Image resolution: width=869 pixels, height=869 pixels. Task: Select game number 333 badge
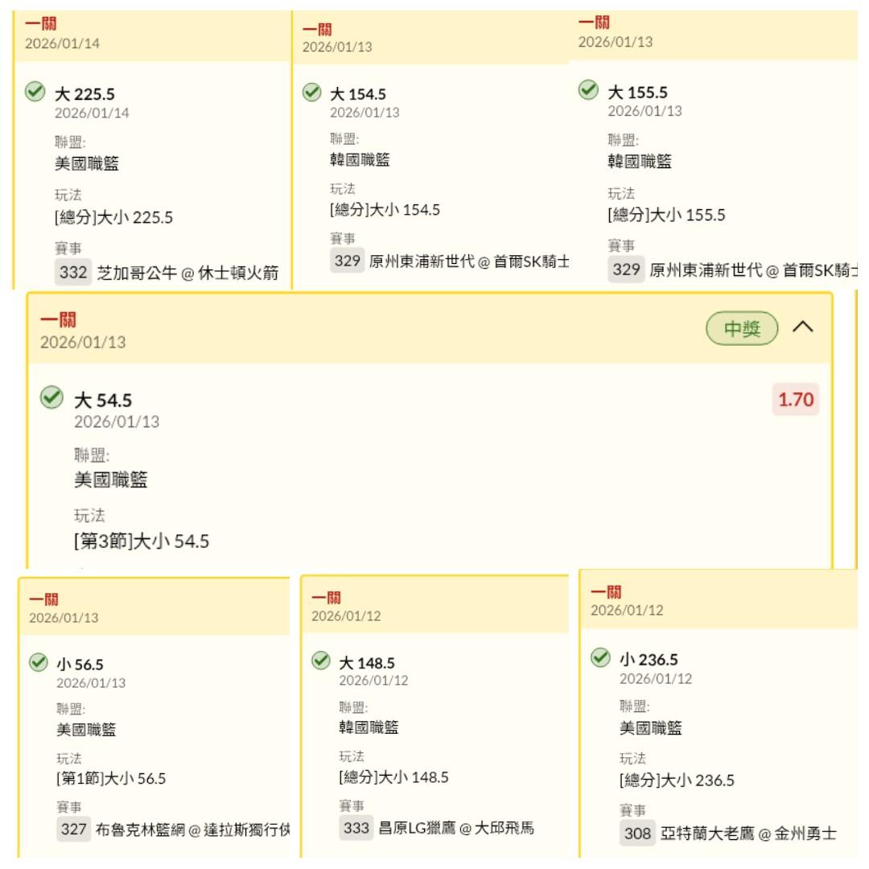click(x=355, y=827)
